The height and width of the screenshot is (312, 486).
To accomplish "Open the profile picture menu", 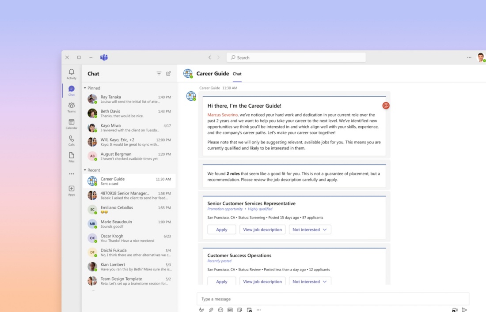I will [481, 57].
